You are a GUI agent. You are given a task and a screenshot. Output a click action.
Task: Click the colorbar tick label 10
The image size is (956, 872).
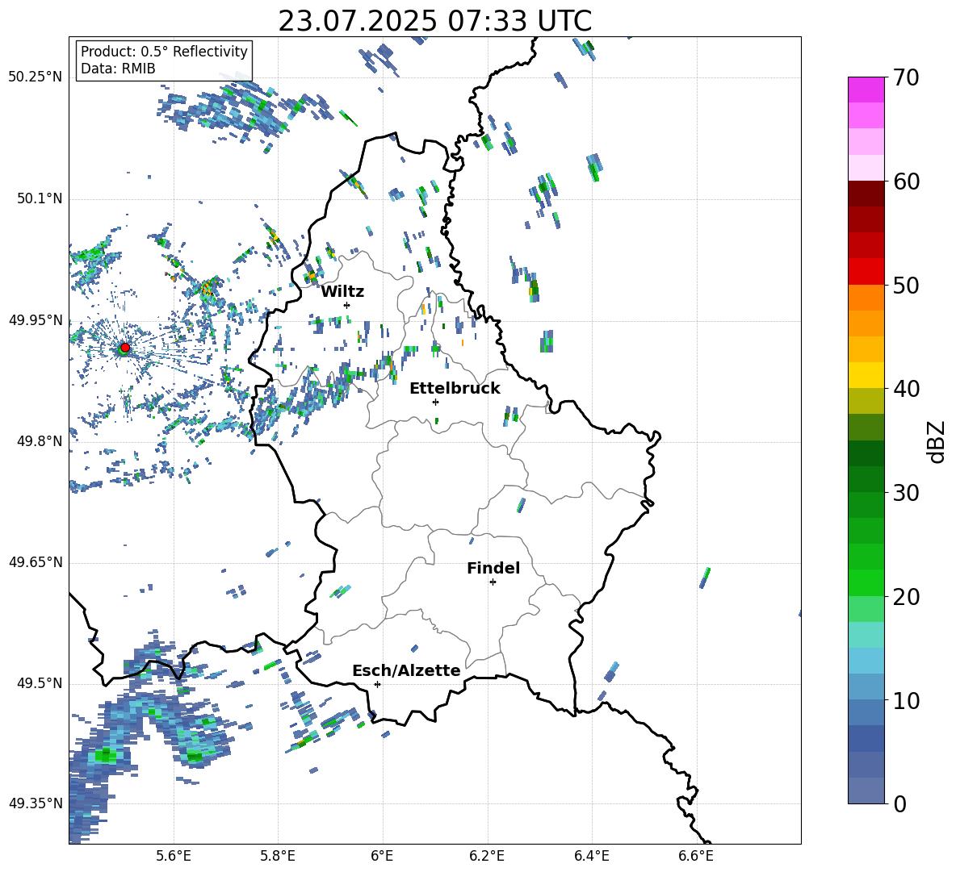906,700
